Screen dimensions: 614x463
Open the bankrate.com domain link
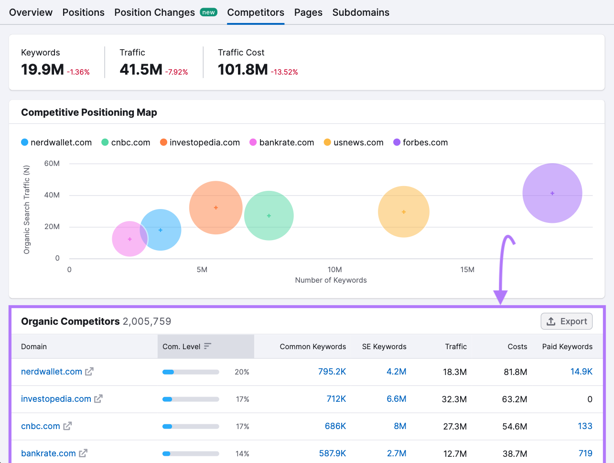48,453
